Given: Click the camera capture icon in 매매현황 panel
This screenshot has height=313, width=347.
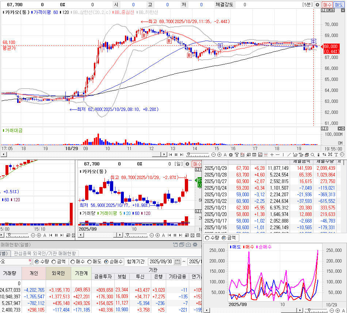Looking at the screenshot, I should [x=188, y=245].
